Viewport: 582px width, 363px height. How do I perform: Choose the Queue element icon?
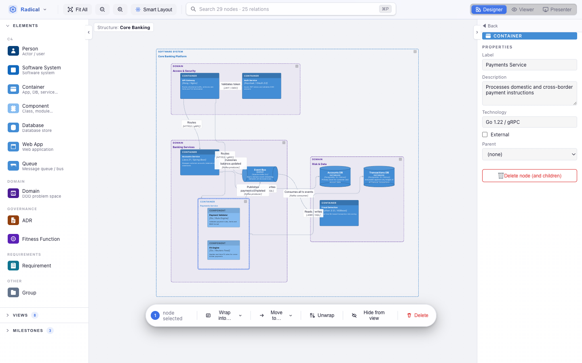[x=13, y=166]
